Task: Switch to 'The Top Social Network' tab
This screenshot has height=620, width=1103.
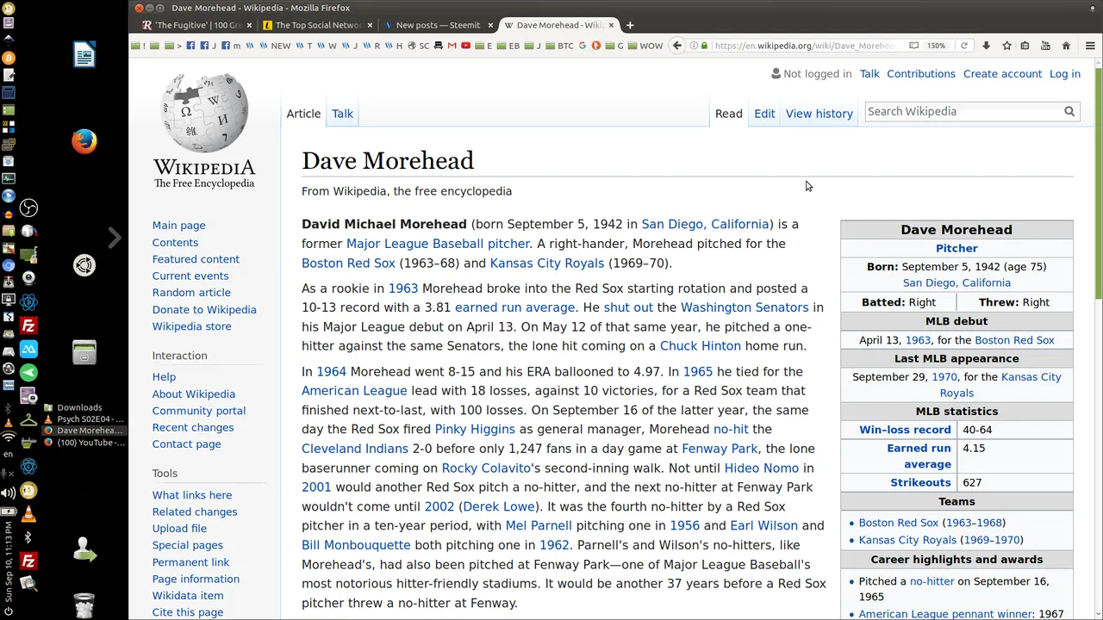Action: pyautogui.click(x=316, y=25)
